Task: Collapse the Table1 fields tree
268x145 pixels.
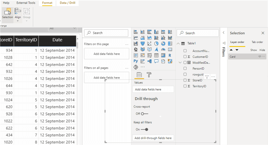Action: tap(178, 43)
